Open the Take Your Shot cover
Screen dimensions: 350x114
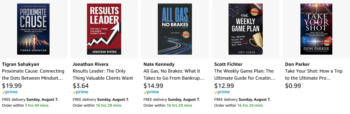tap(316, 29)
